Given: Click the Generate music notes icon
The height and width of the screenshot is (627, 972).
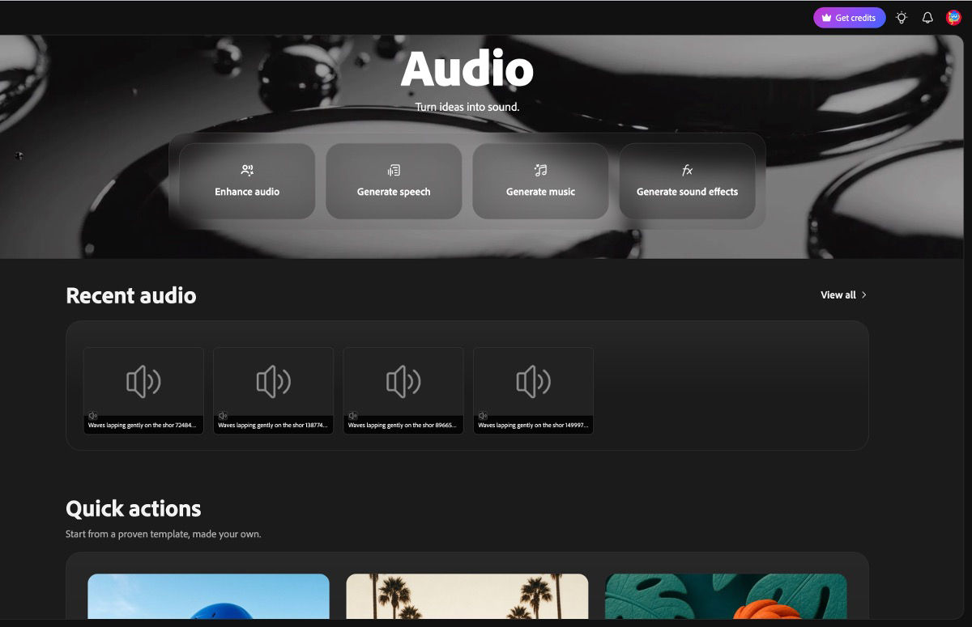Looking at the screenshot, I should 540,170.
